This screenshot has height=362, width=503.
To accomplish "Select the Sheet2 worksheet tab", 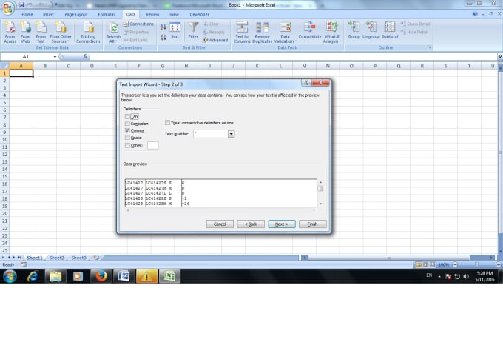I will [x=57, y=258].
